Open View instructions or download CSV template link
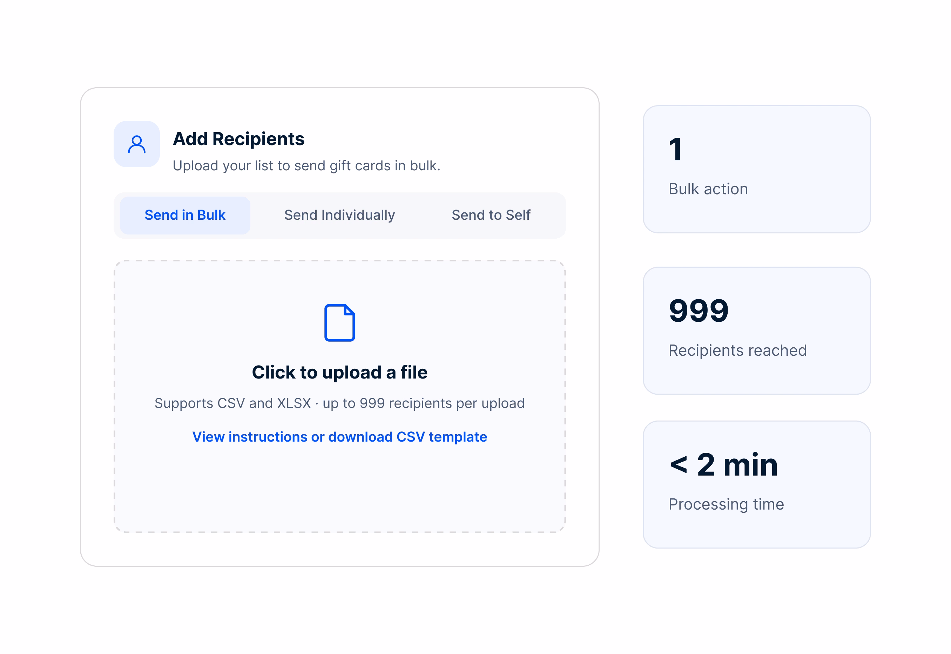The image size is (951, 654). tap(339, 437)
